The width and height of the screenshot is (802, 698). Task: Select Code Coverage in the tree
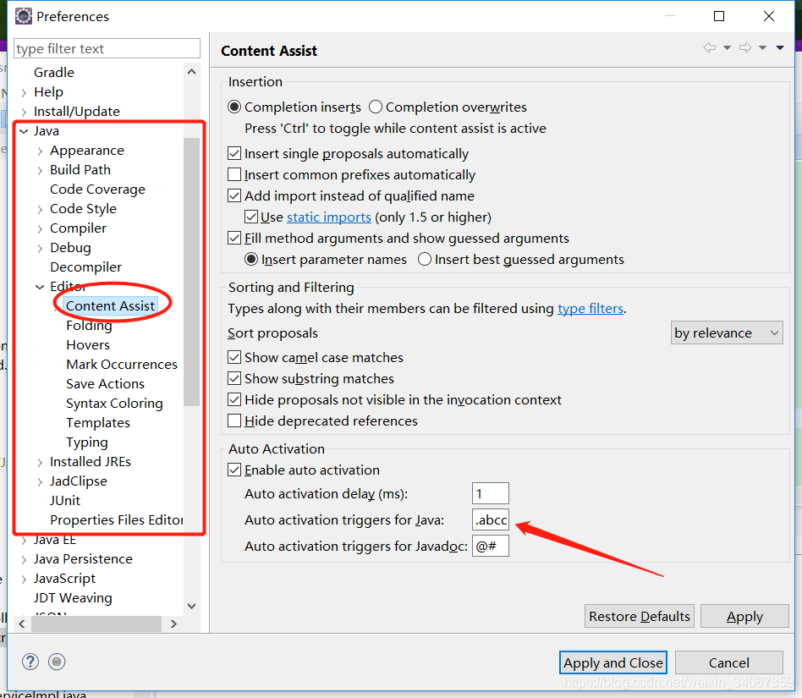click(97, 190)
